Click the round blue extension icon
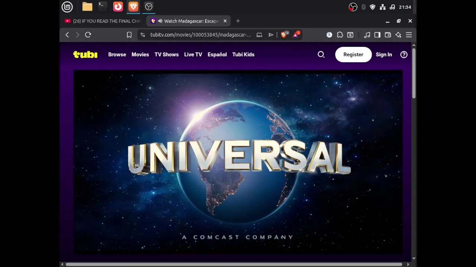This screenshot has width=476, height=267. (x=329, y=35)
